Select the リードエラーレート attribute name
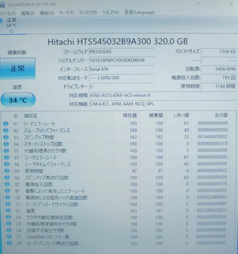 39,124
